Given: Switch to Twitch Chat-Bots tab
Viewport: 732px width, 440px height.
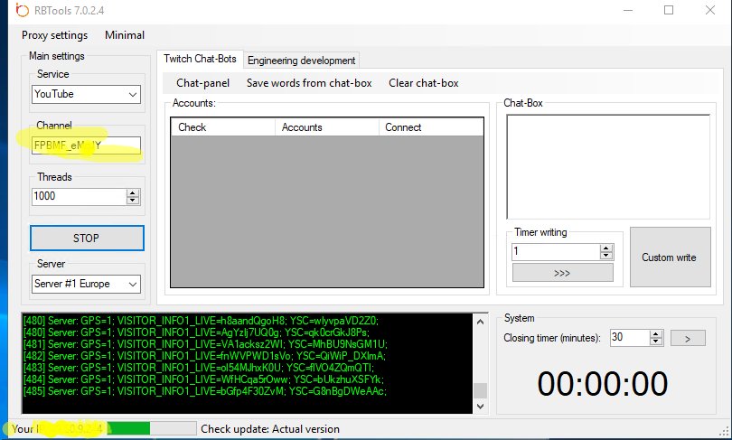Looking at the screenshot, I should point(200,60).
